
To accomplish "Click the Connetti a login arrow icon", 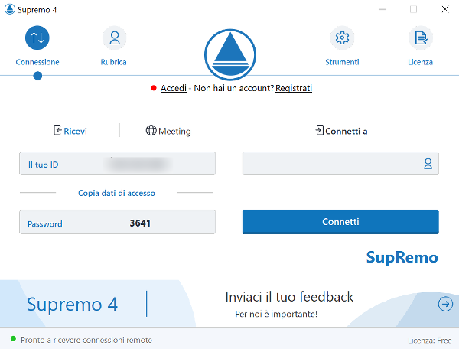I will click(x=319, y=130).
